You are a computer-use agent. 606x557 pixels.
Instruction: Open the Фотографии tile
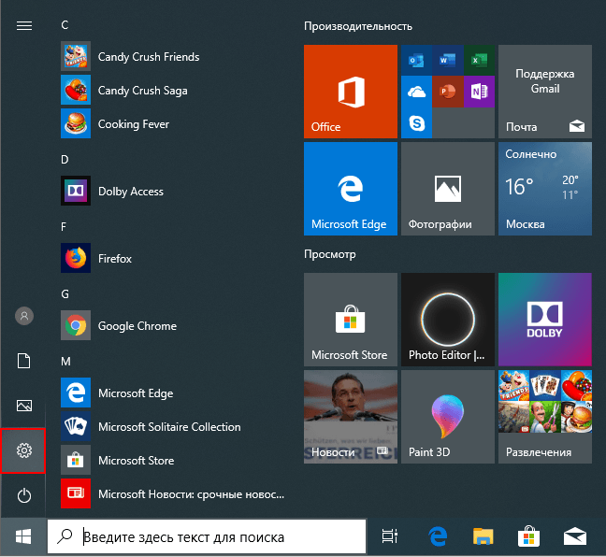click(x=448, y=189)
